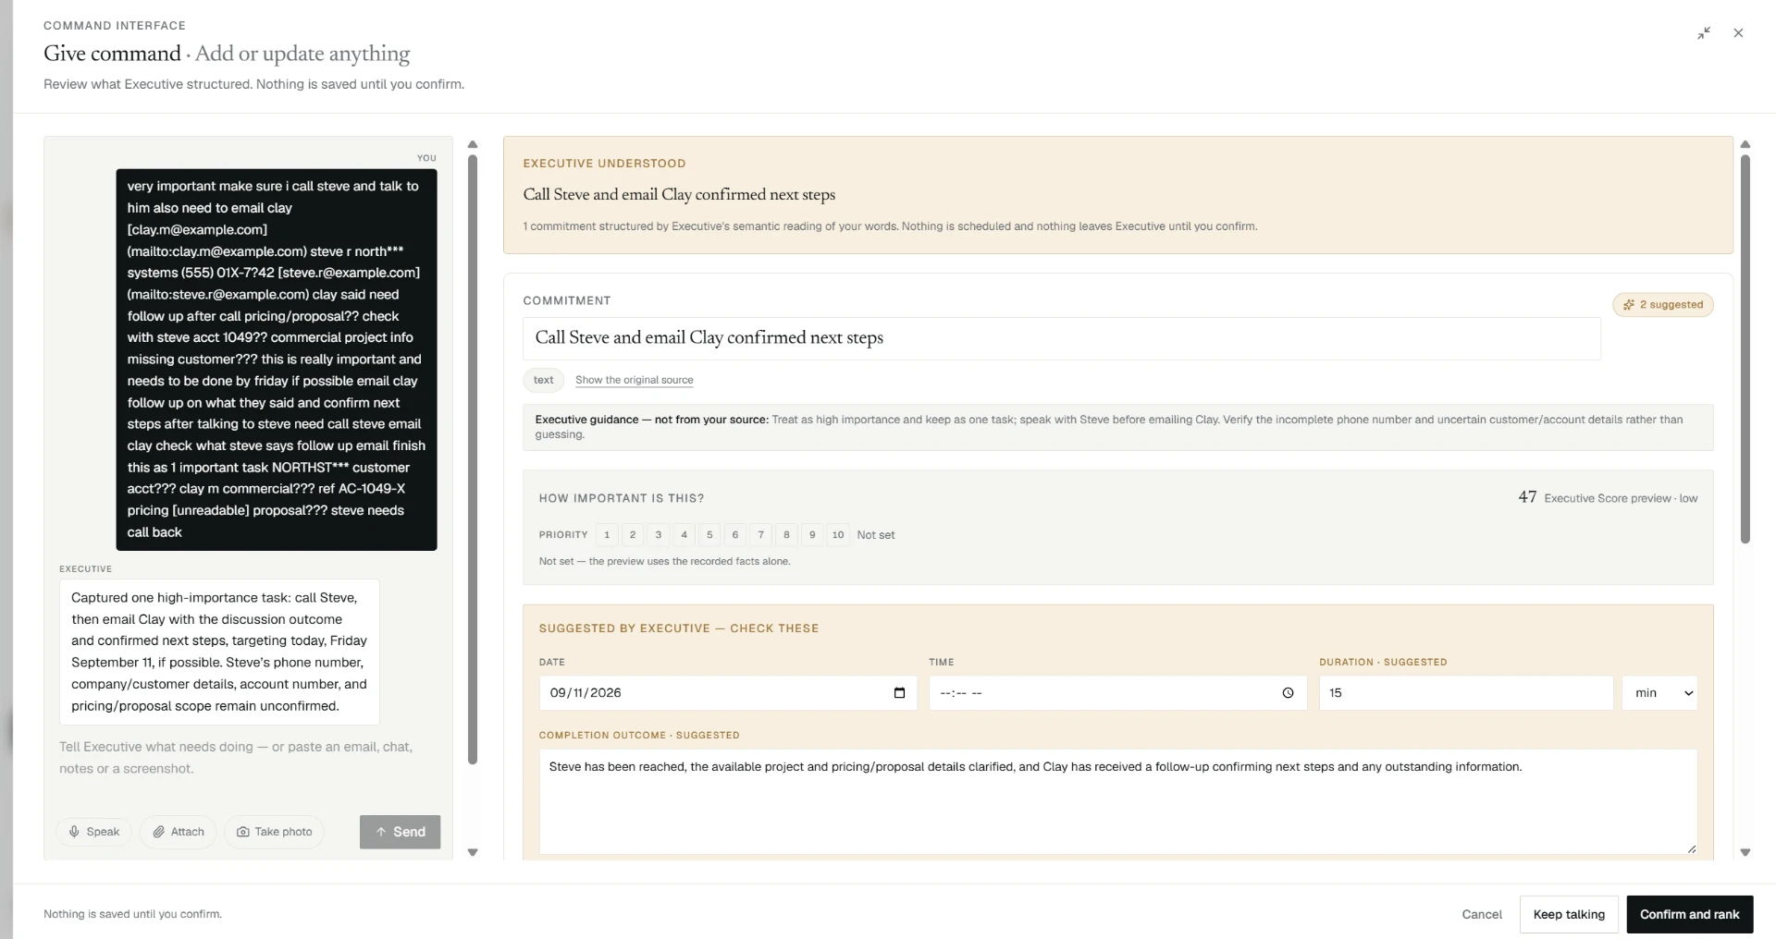Viewport: 1776px width, 939px height.
Task: Click the Send button
Action: (400, 832)
